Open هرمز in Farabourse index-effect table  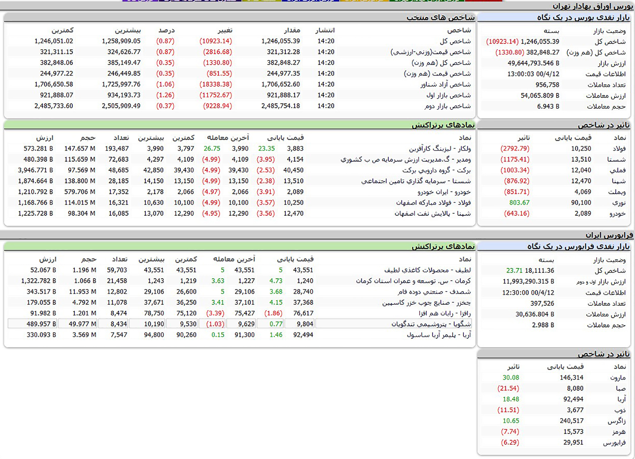(619, 432)
